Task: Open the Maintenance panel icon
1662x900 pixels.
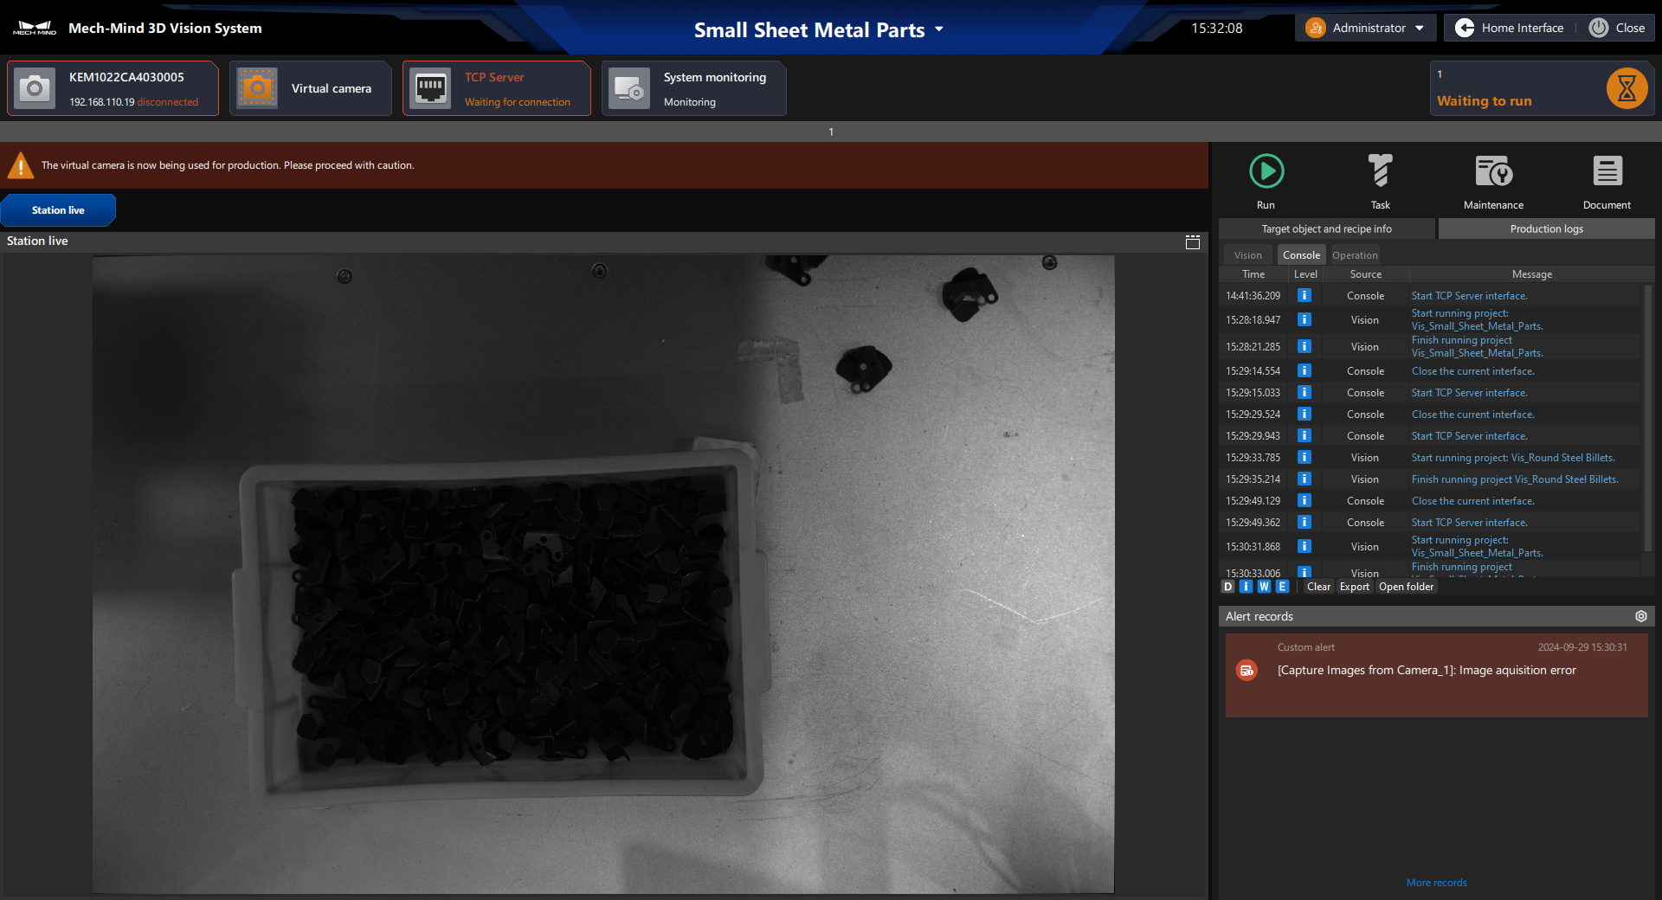Action: (x=1493, y=172)
